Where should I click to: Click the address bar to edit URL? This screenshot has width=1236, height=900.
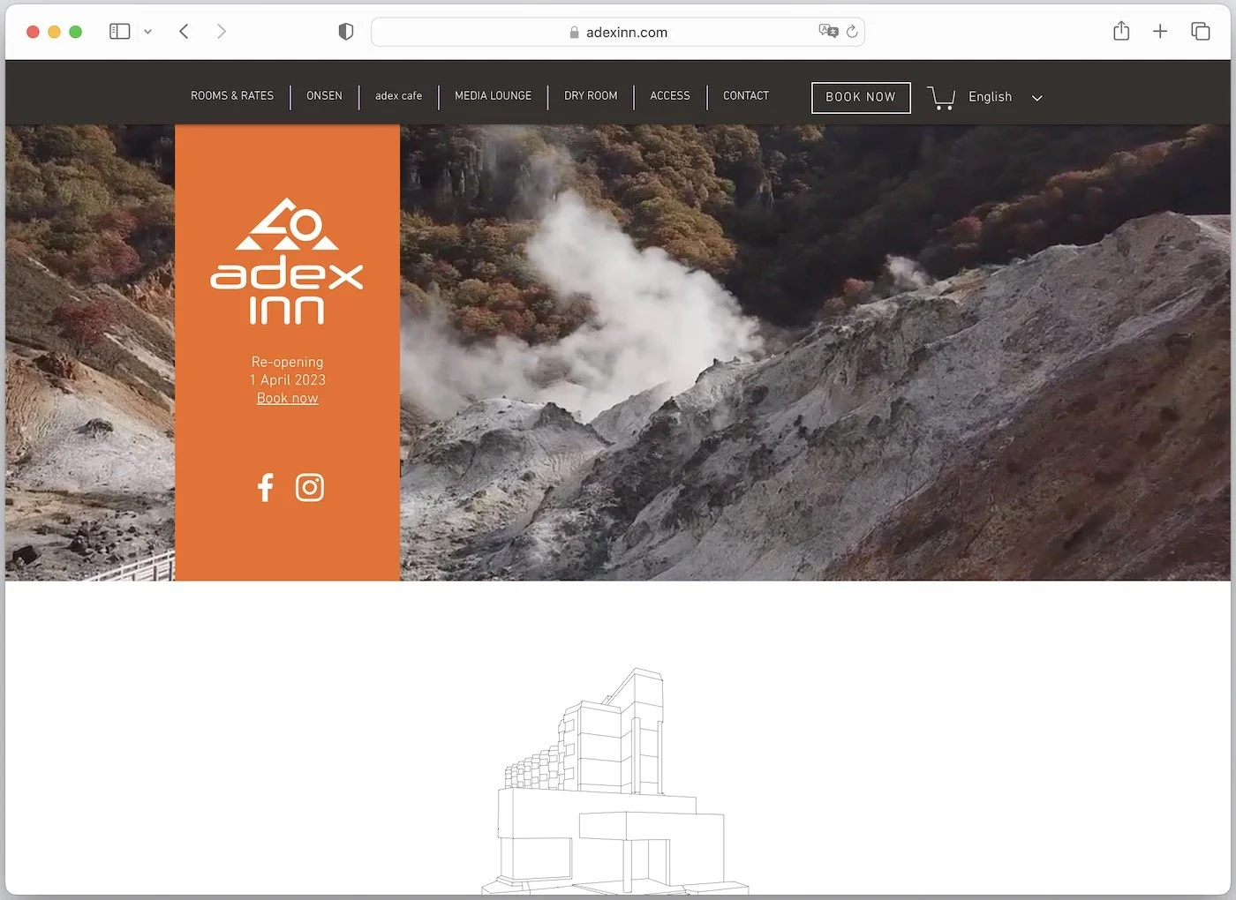pos(618,31)
